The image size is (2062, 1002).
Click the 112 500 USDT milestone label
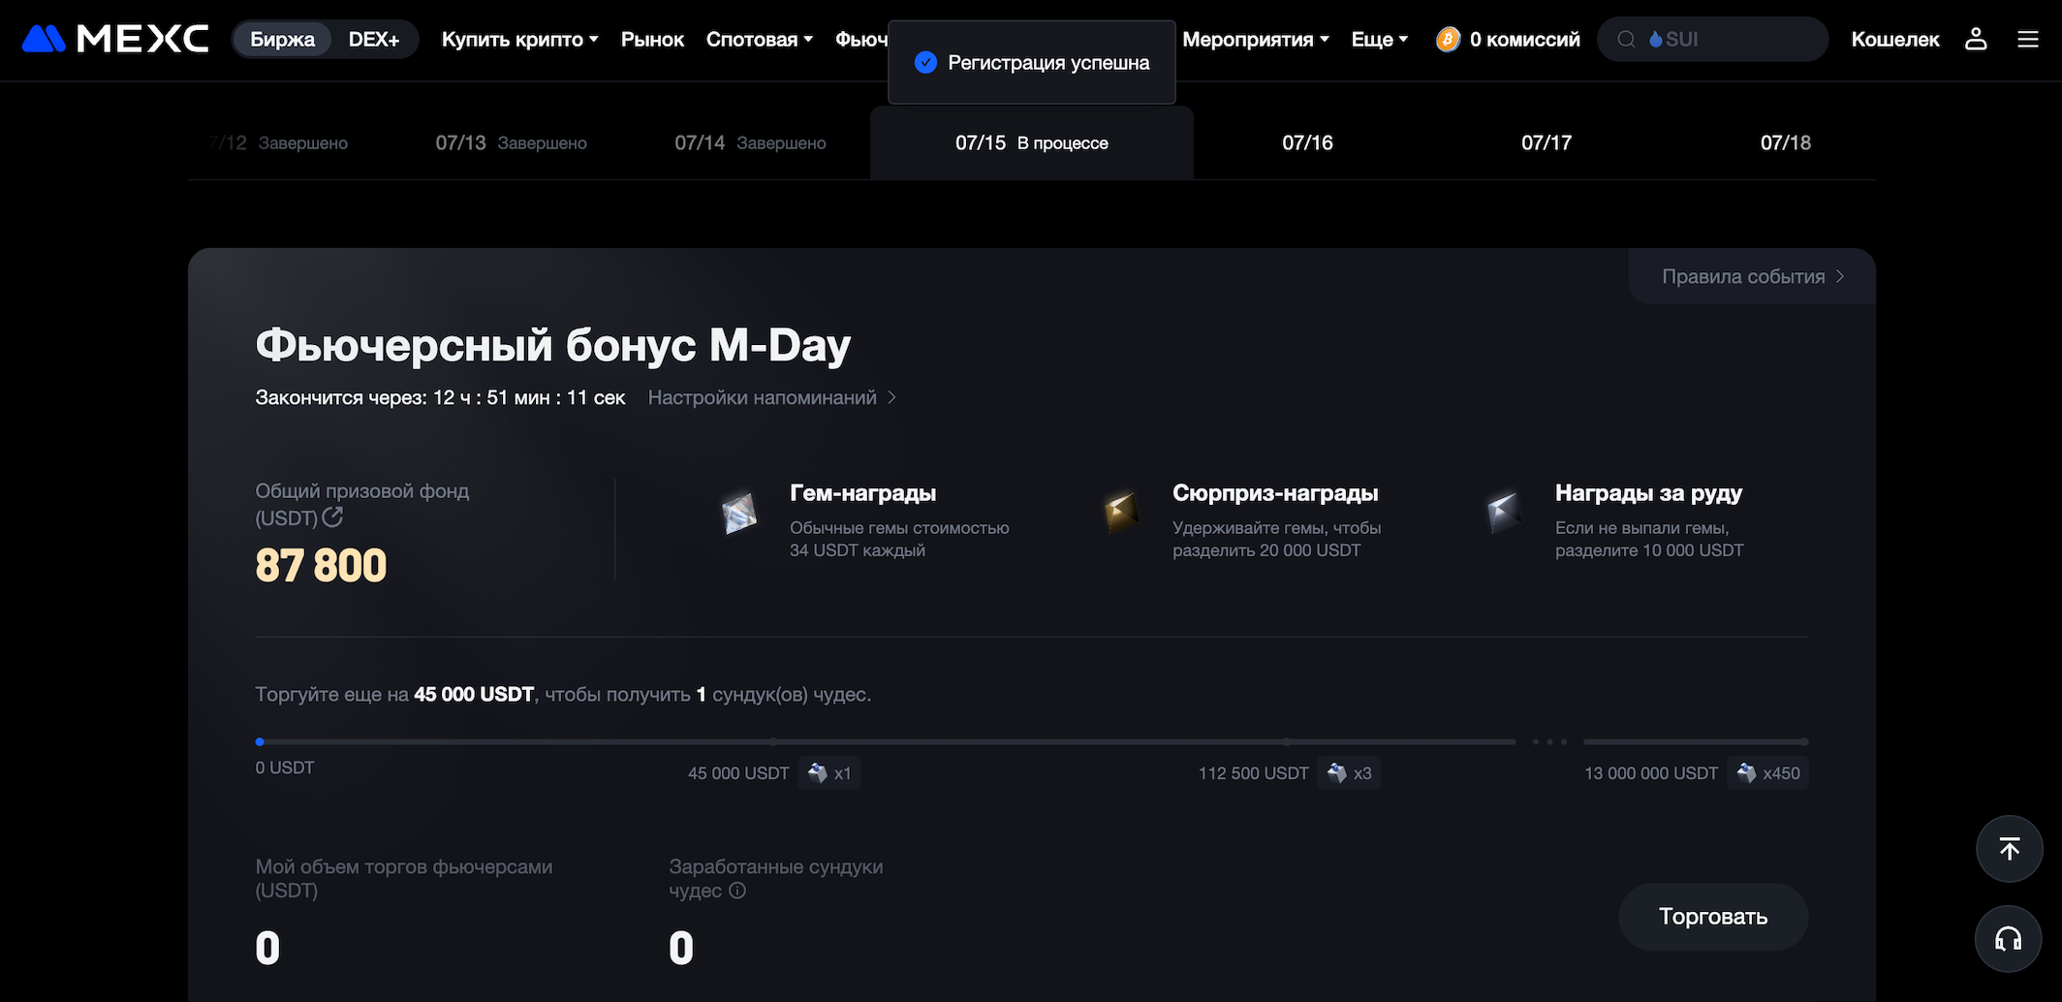(x=1253, y=773)
